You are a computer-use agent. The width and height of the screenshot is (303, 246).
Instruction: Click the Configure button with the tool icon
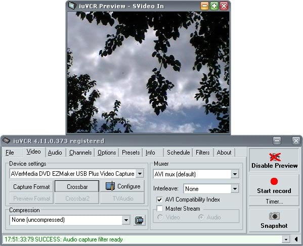pos(122,186)
